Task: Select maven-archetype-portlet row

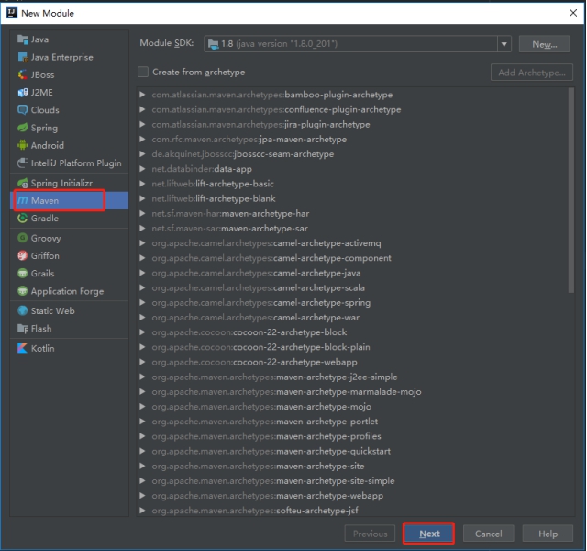Action: click(x=352, y=422)
